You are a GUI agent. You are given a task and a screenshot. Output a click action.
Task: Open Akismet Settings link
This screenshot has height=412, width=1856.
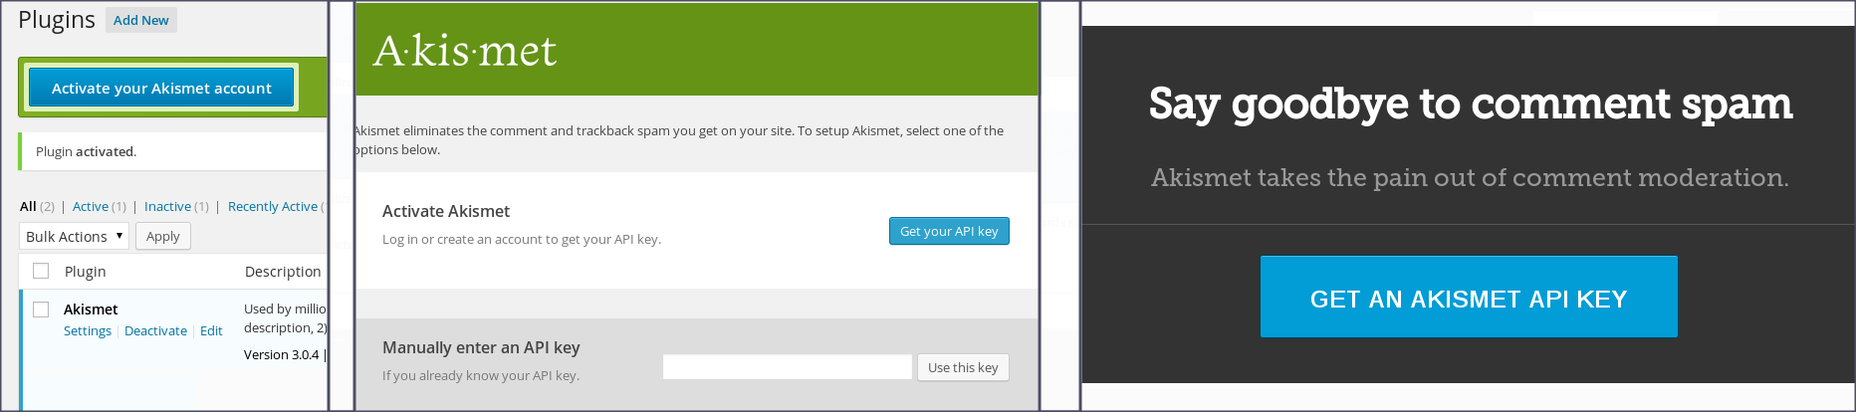coord(88,330)
